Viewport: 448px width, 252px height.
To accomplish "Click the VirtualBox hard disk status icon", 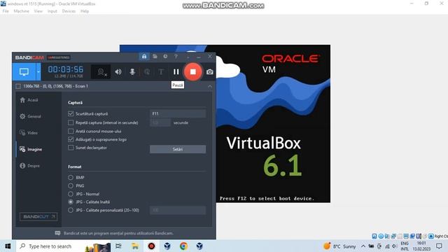I will (x=374, y=236).
